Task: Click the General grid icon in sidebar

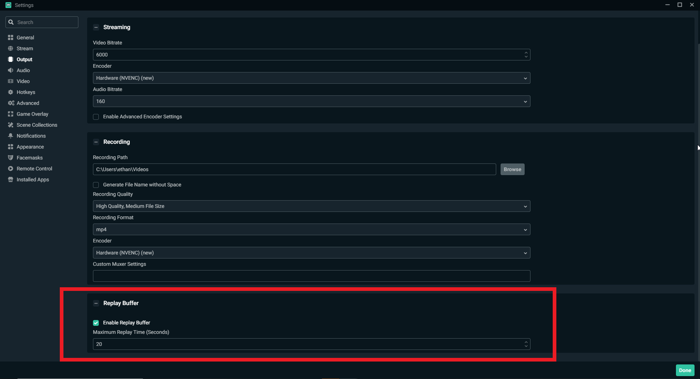Action: coord(11,37)
